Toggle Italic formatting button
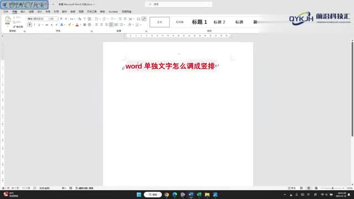The width and height of the screenshot is (354, 199). coord(34,25)
